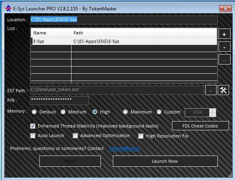Screen dimensions: 235x180
Task: Select the E-Sys row name cell
Action: point(51,41)
